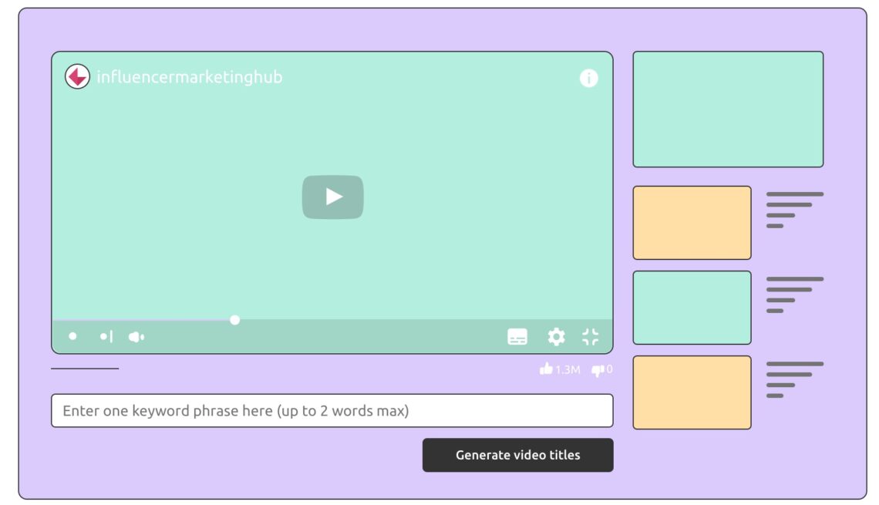The image size is (879, 505).
Task: Open the green suggested video thumbnail
Action: pos(692,307)
